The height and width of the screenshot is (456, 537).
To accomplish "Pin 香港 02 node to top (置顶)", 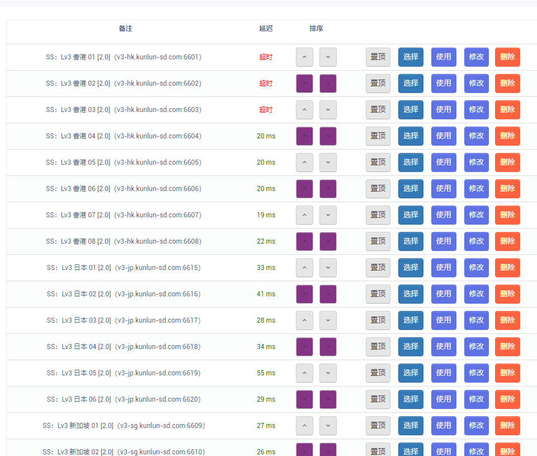I will pyautogui.click(x=378, y=83).
